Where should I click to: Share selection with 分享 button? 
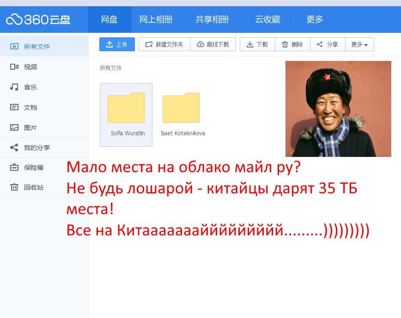tap(328, 44)
